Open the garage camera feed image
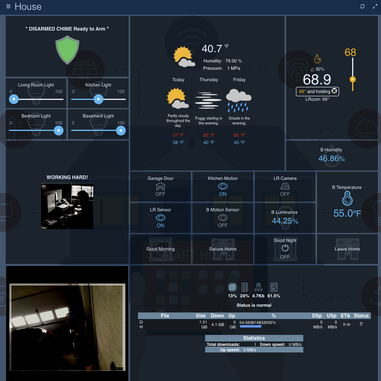This screenshot has height=381, width=381. [67, 327]
